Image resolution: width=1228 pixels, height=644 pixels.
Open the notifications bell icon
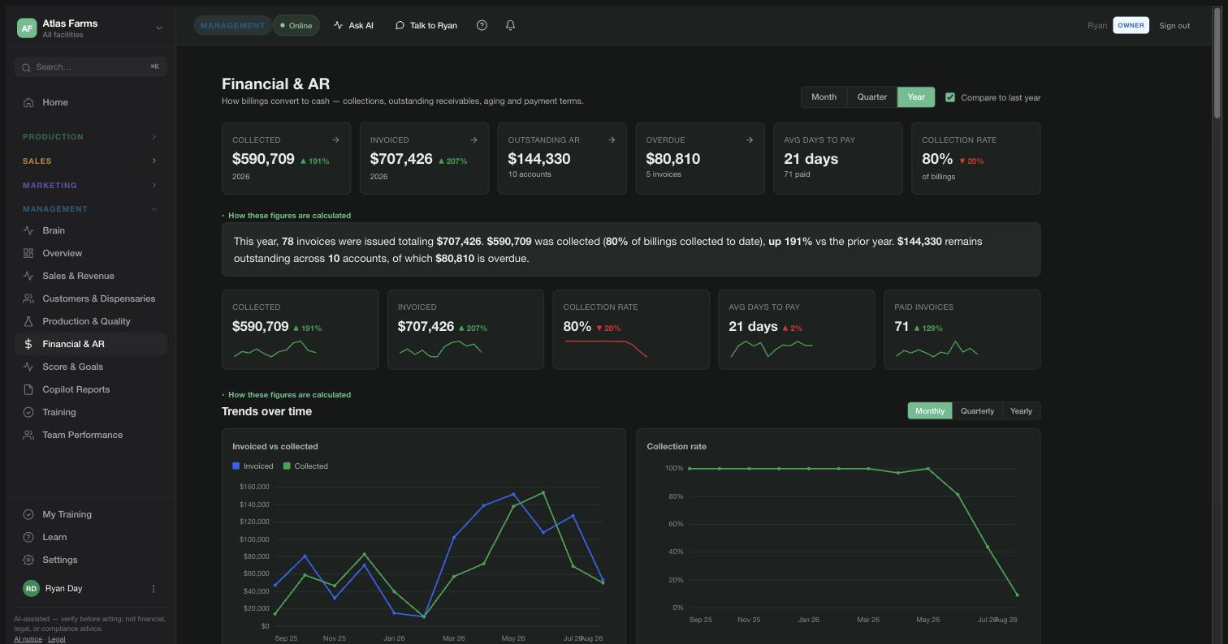pyautogui.click(x=510, y=25)
